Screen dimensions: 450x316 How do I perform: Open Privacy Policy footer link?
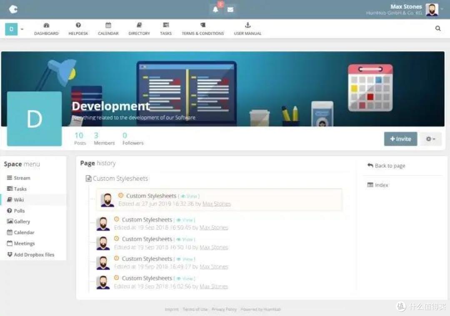point(224,309)
